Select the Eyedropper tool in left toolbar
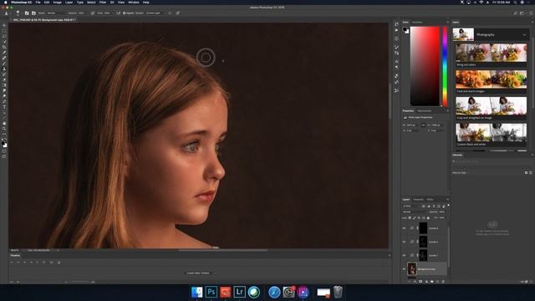The height and width of the screenshot is (301, 535). pyautogui.click(x=4, y=52)
